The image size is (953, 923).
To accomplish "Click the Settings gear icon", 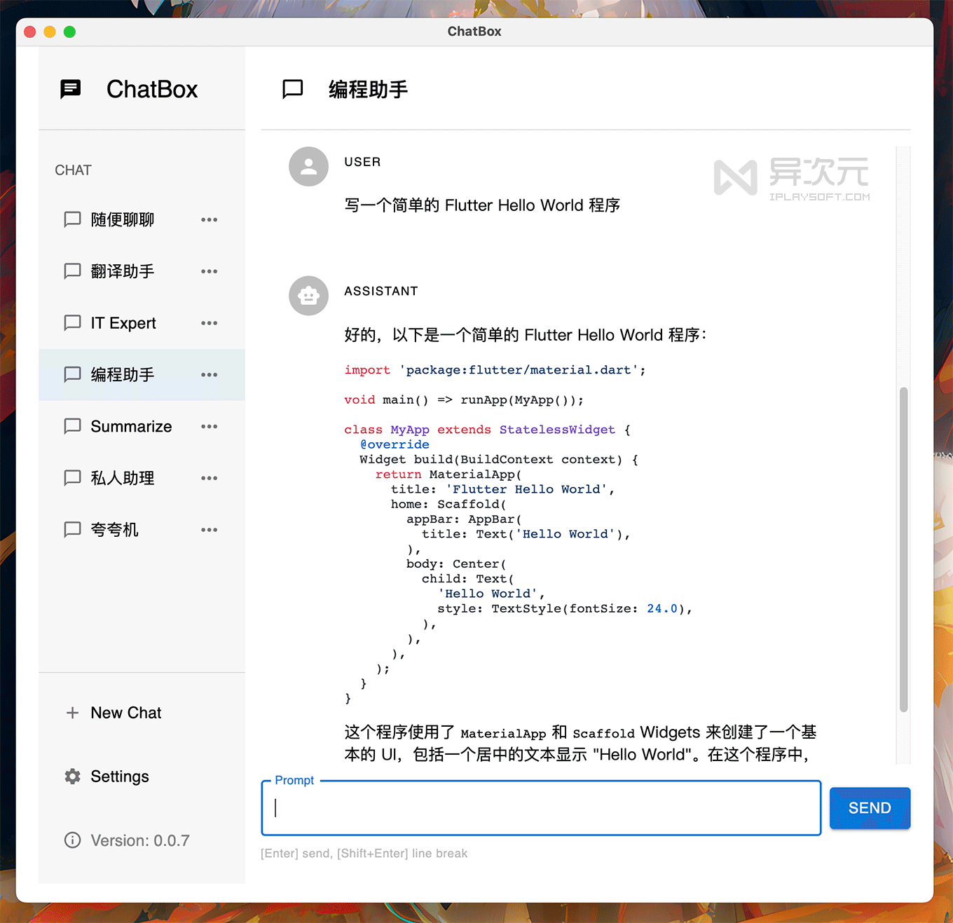I will 72,777.
